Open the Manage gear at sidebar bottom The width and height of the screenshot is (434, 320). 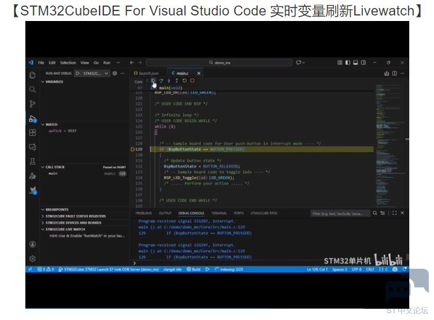click(x=32, y=258)
